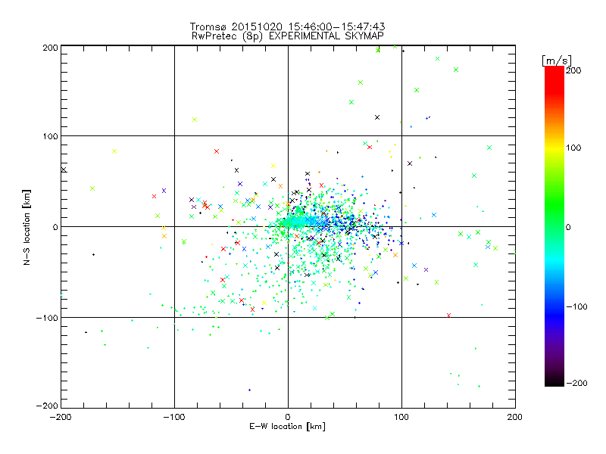Click the subtitle "RwPretec (8p) EXPERIMENTAL SKYMAP"
The width and height of the screenshot is (606, 454).
tap(288, 36)
